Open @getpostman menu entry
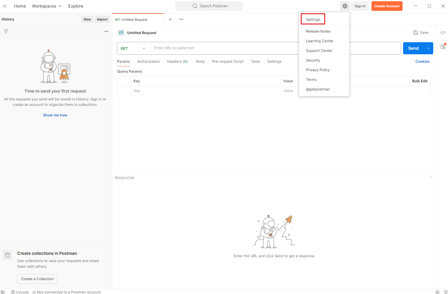The width and height of the screenshot is (448, 294). 318,89
